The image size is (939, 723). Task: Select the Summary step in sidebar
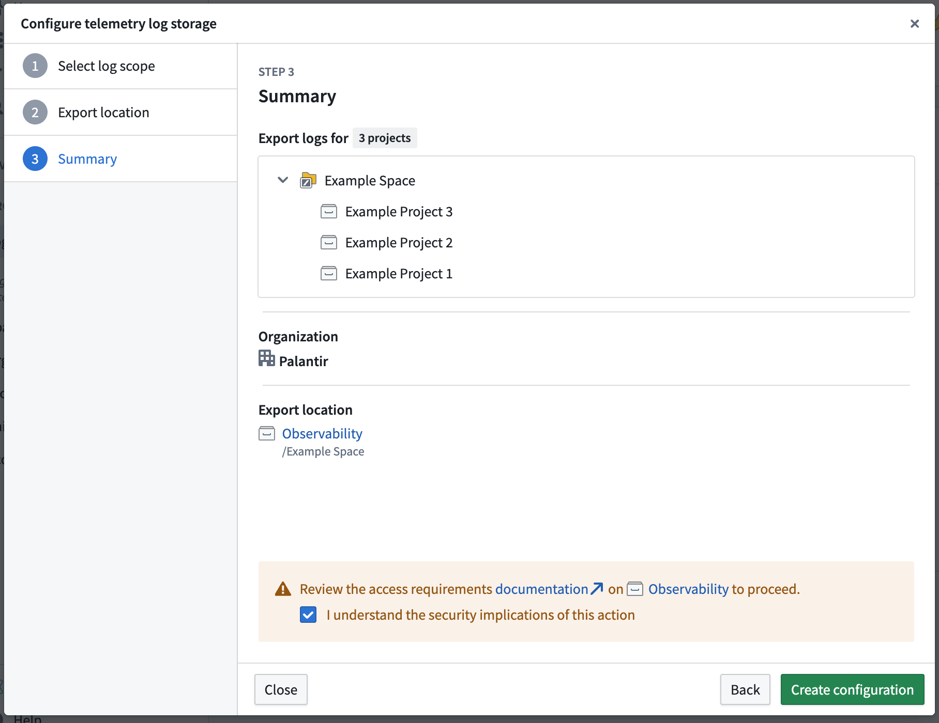(x=87, y=159)
